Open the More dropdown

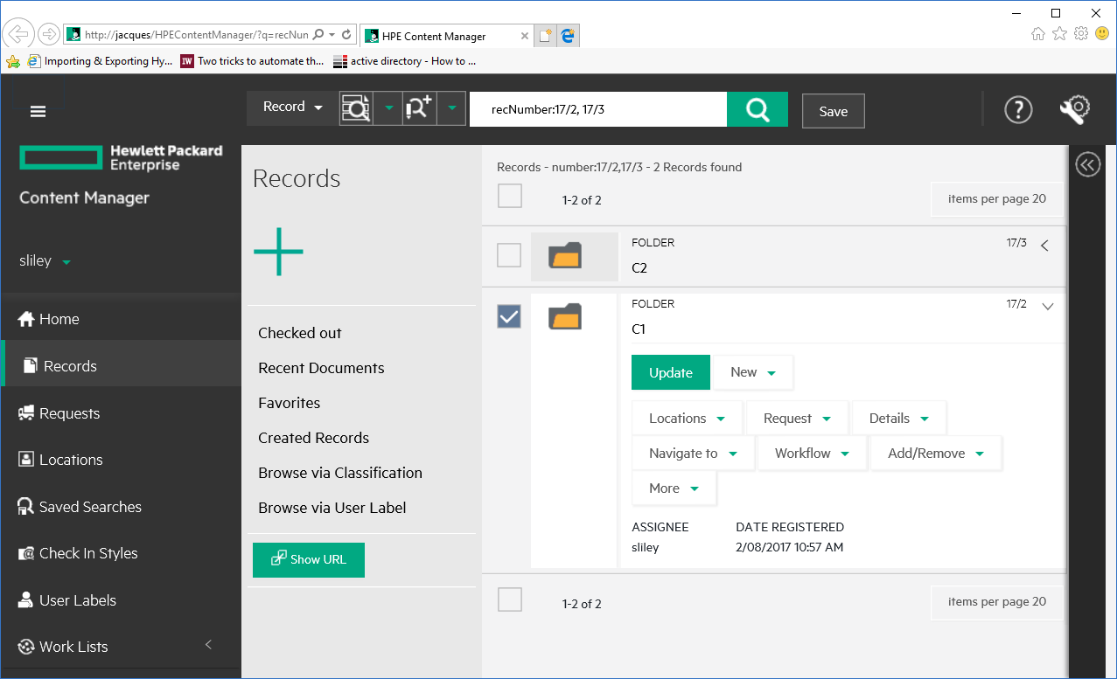[674, 488]
